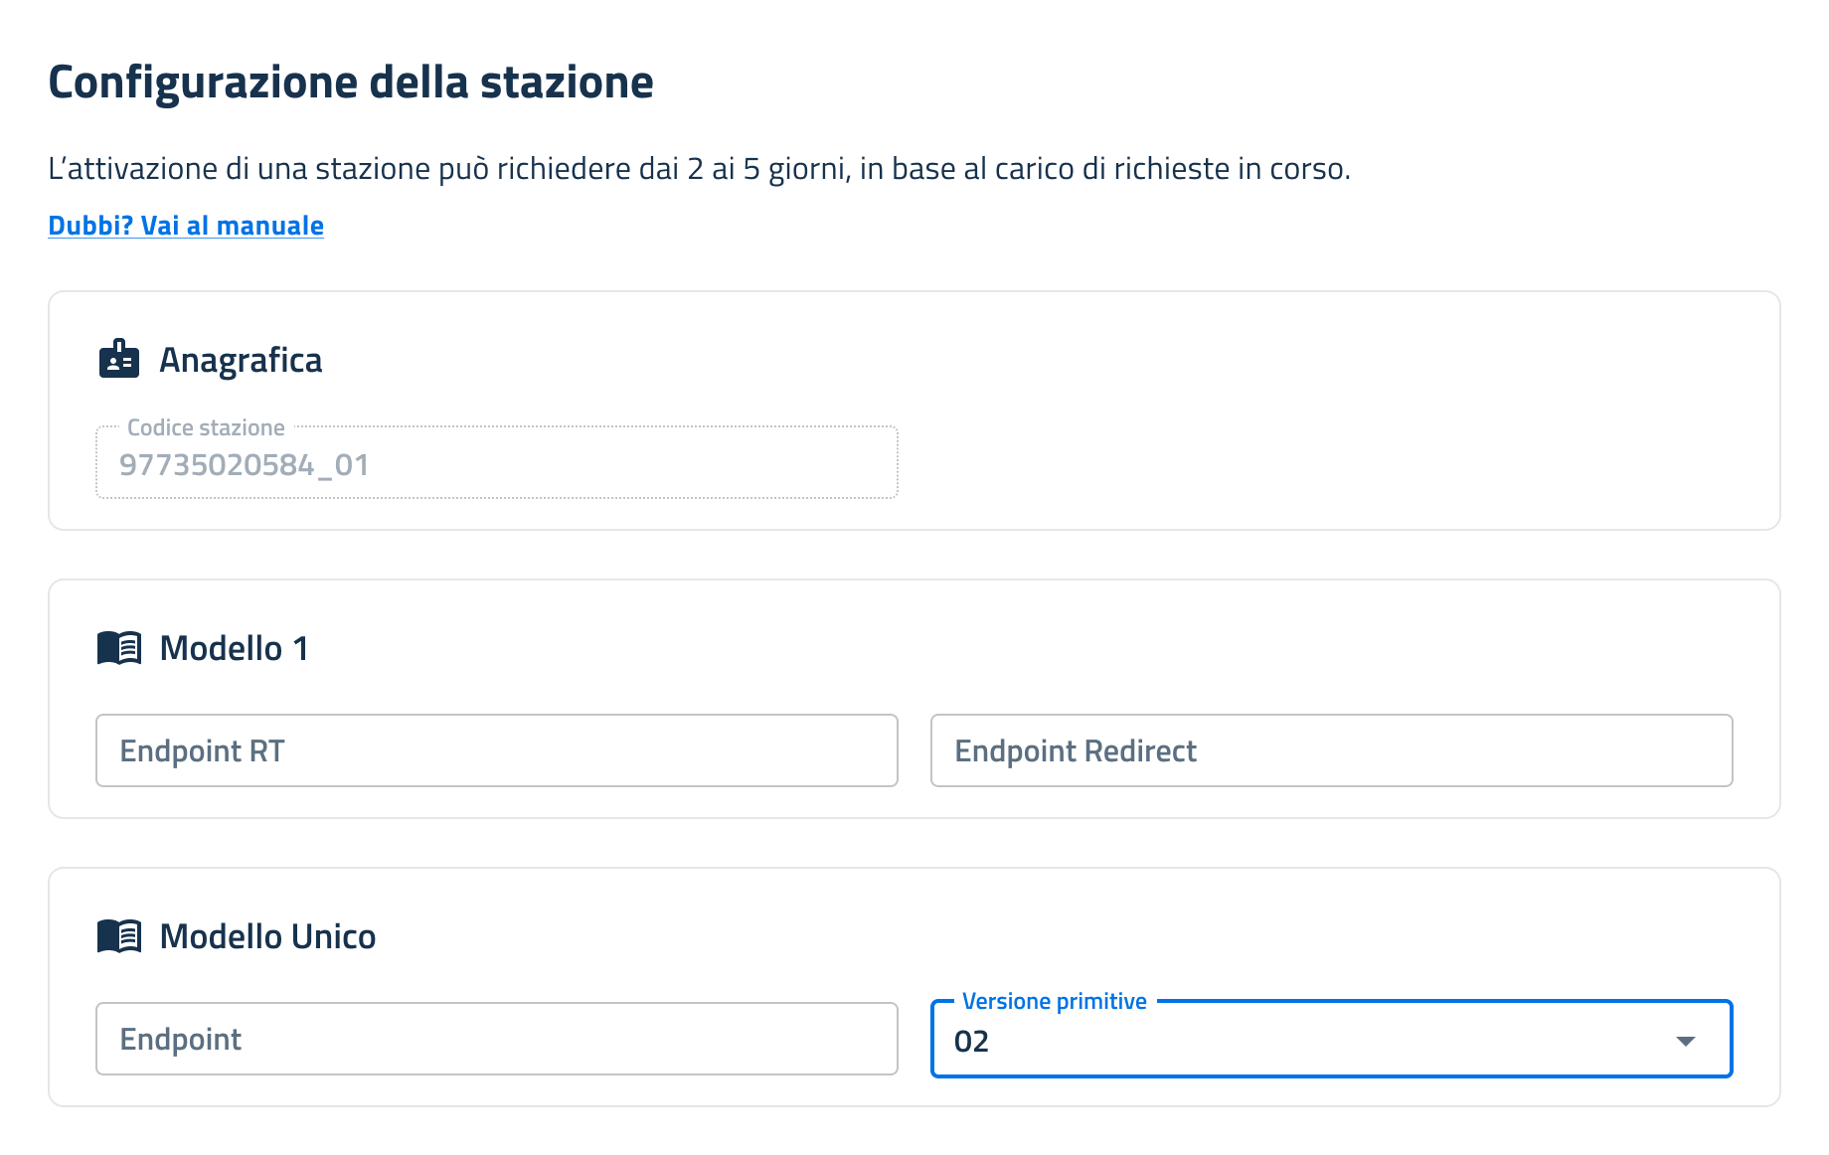Click the book icon beside Modello 1
This screenshot has width=1829, height=1155.
(119, 648)
